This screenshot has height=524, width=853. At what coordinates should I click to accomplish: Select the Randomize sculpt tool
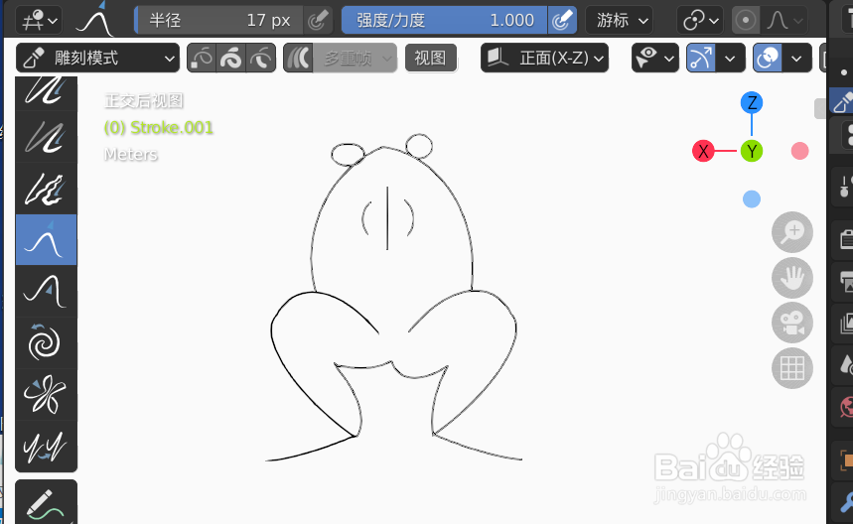coord(46,189)
